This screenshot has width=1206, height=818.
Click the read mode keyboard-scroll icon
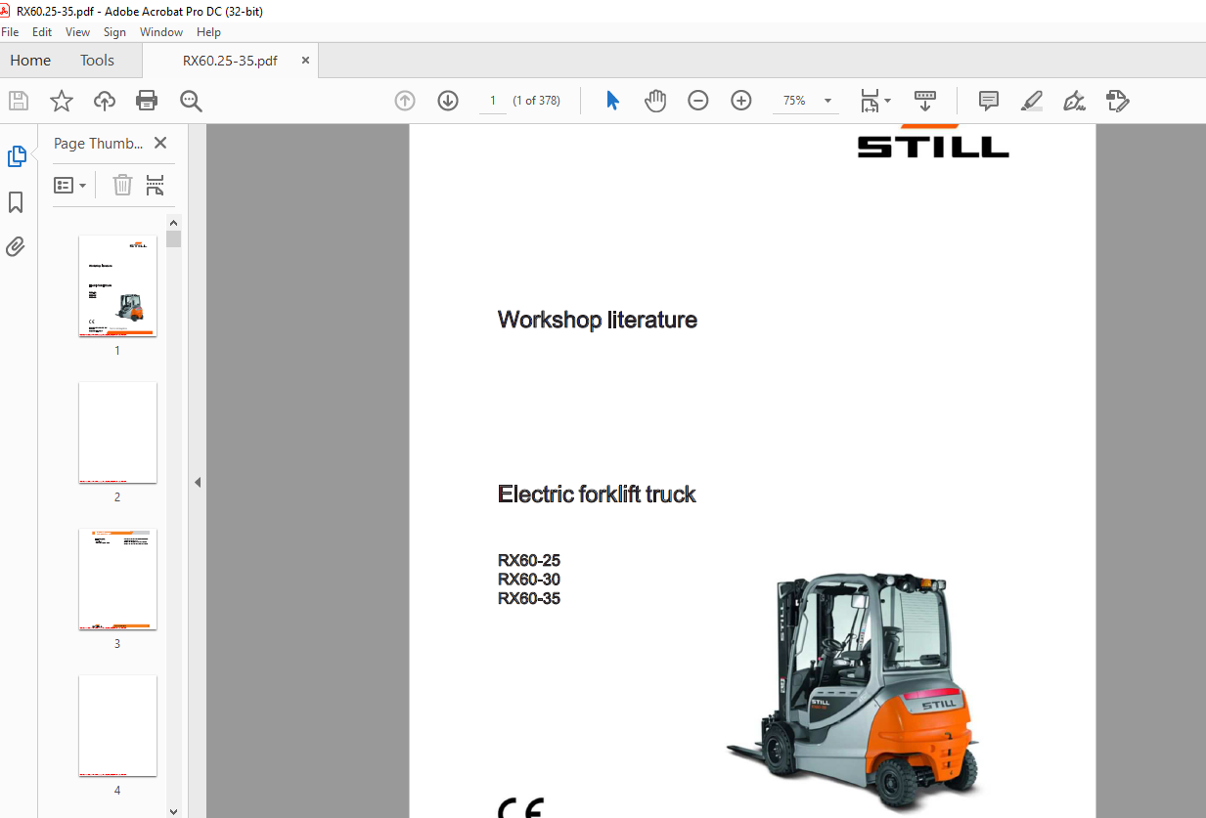pos(925,101)
